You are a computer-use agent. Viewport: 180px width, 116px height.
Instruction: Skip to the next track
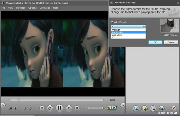[x=77, y=108]
